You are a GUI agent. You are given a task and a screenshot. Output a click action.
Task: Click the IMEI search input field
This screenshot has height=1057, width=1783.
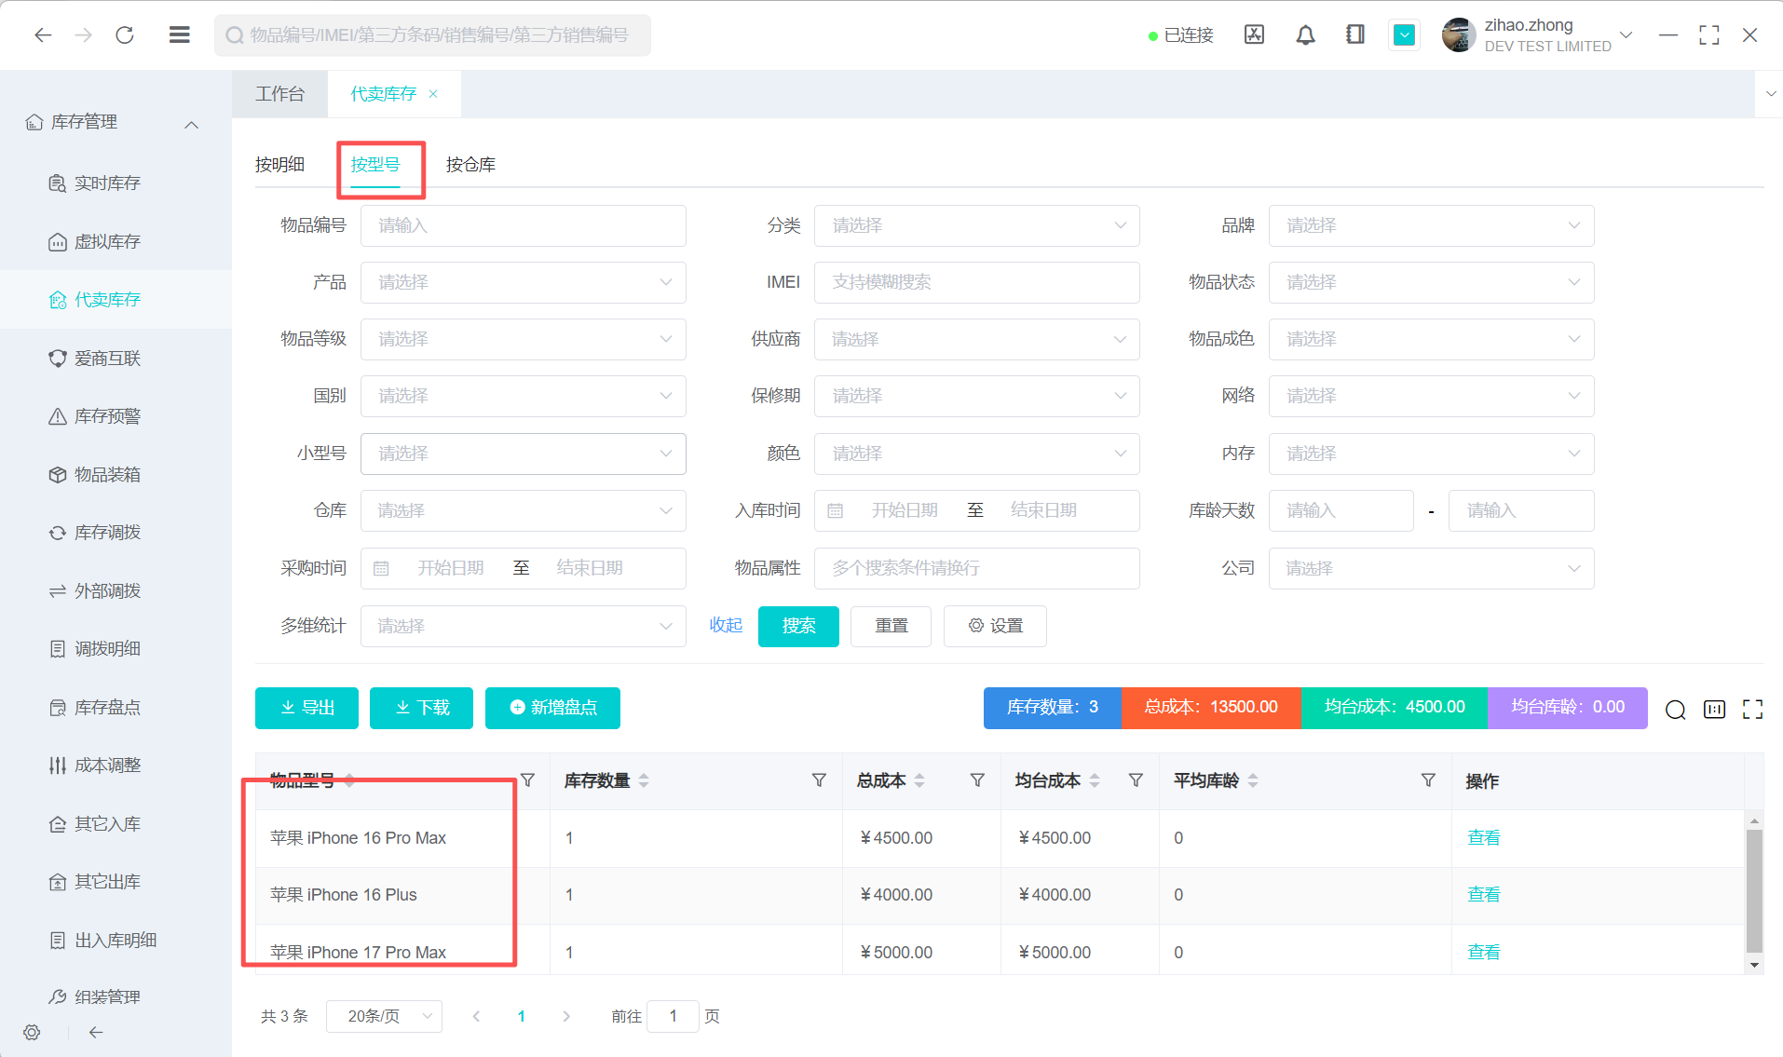976,282
